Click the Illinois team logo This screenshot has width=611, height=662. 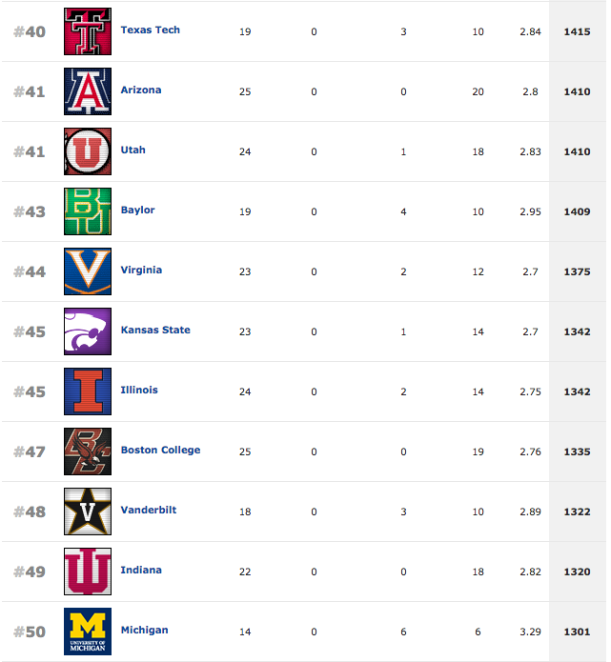click(88, 391)
